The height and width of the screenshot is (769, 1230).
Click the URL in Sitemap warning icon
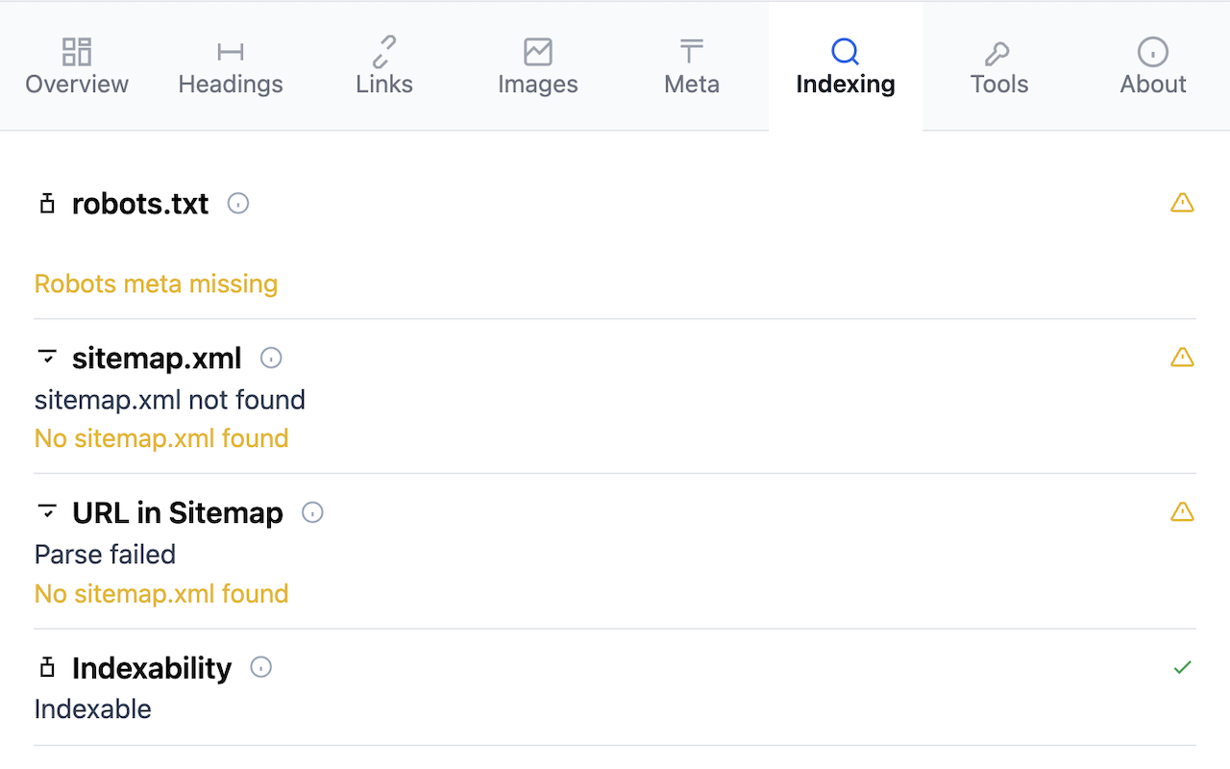click(x=1182, y=512)
